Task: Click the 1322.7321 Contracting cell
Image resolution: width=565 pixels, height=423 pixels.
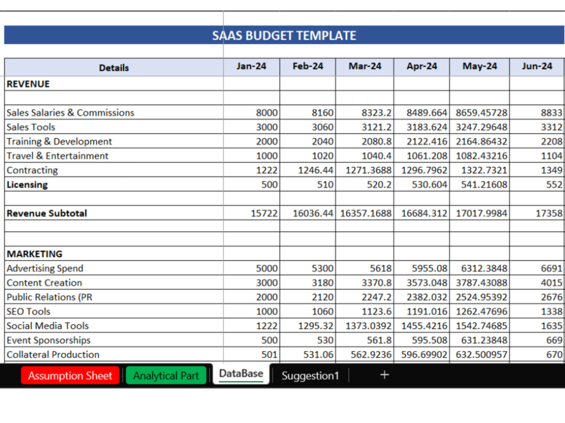Action: click(480, 170)
